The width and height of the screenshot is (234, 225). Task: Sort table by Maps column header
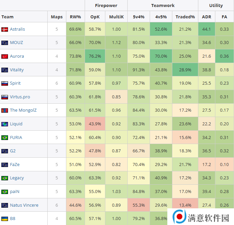(57, 17)
